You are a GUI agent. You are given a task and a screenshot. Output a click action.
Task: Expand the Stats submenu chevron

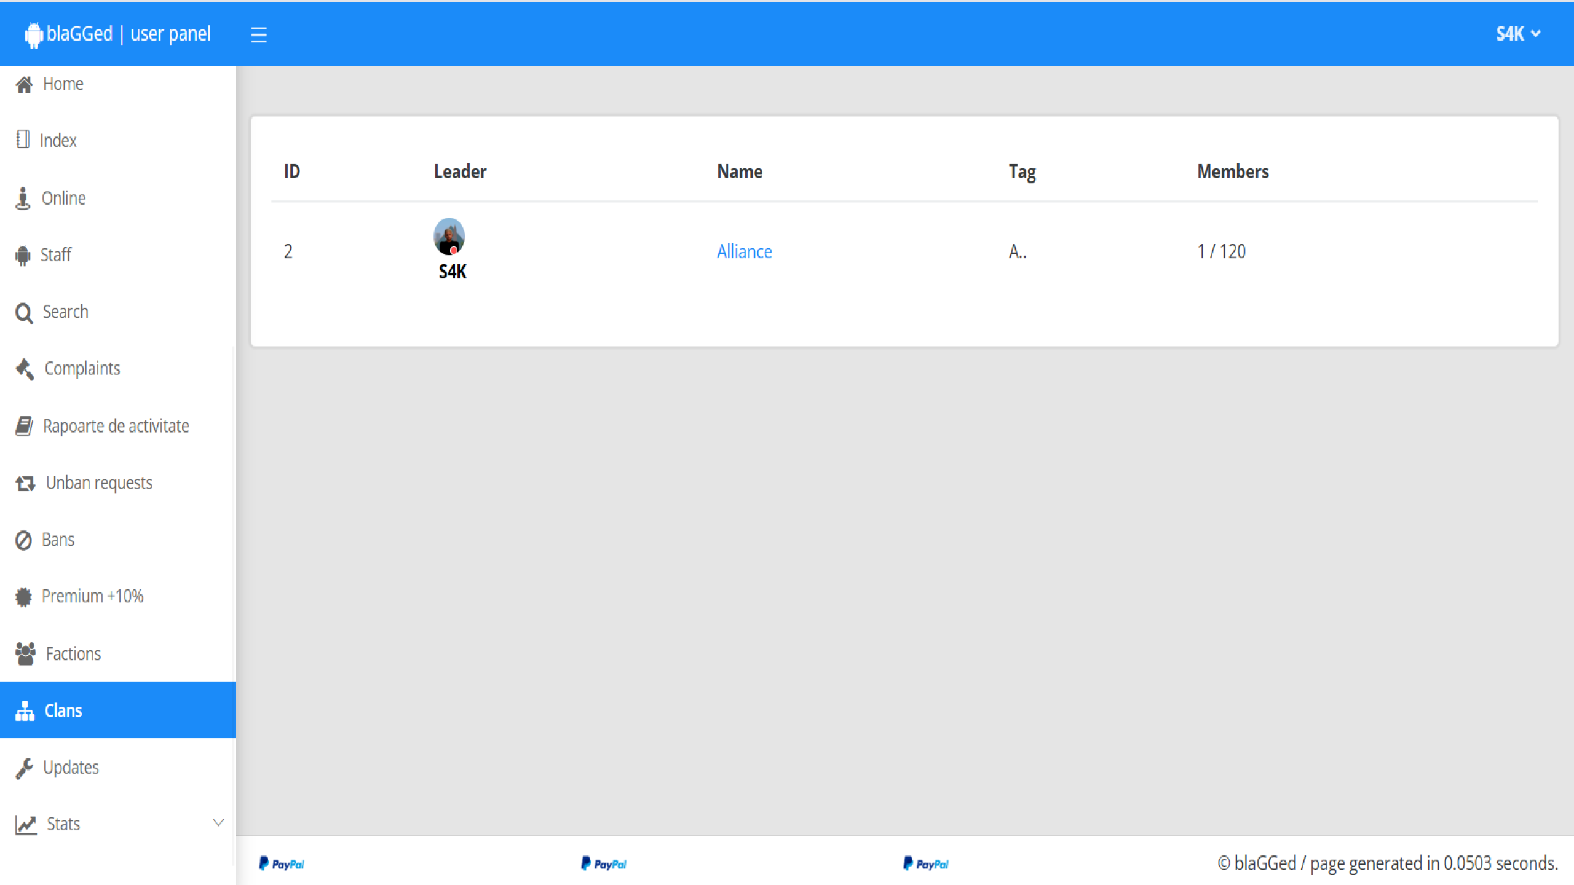pos(218,822)
